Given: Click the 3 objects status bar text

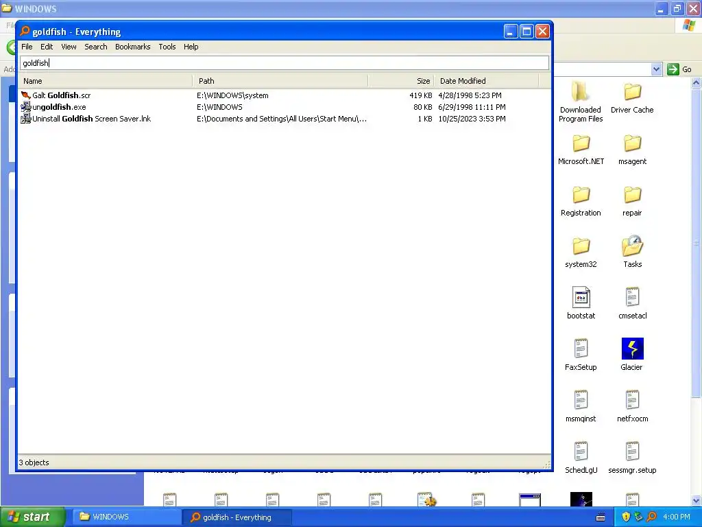Looking at the screenshot, I should click(34, 462).
